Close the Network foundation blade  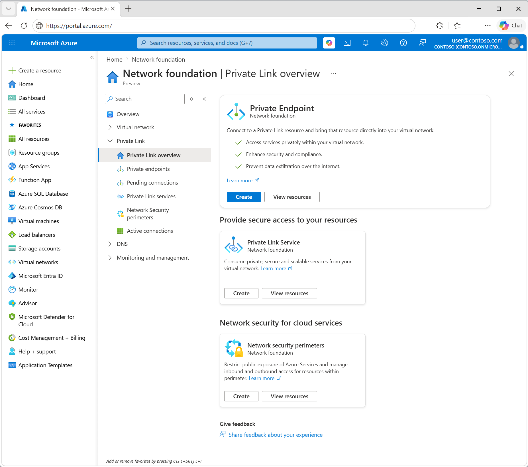pyautogui.click(x=511, y=74)
